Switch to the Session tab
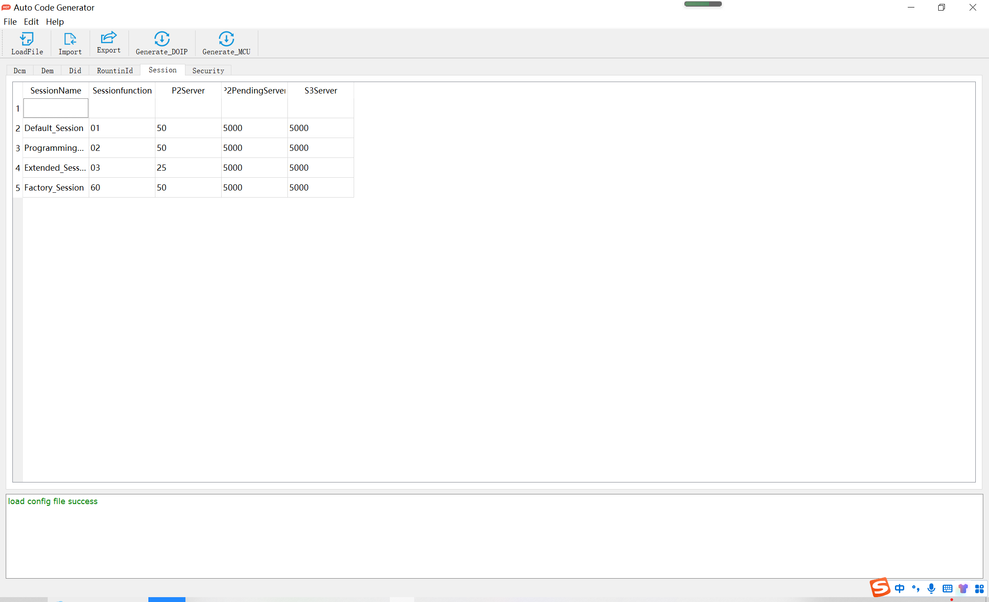The width and height of the screenshot is (989, 602). (162, 70)
